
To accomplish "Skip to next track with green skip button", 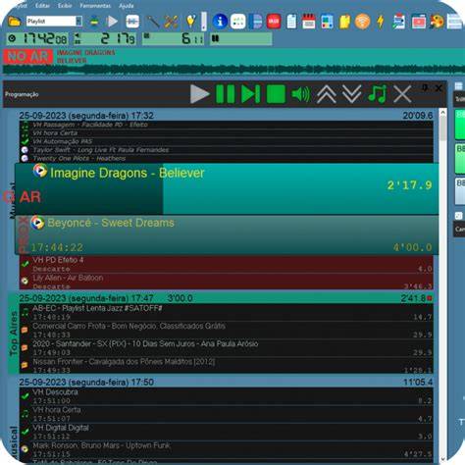I will 250,94.
